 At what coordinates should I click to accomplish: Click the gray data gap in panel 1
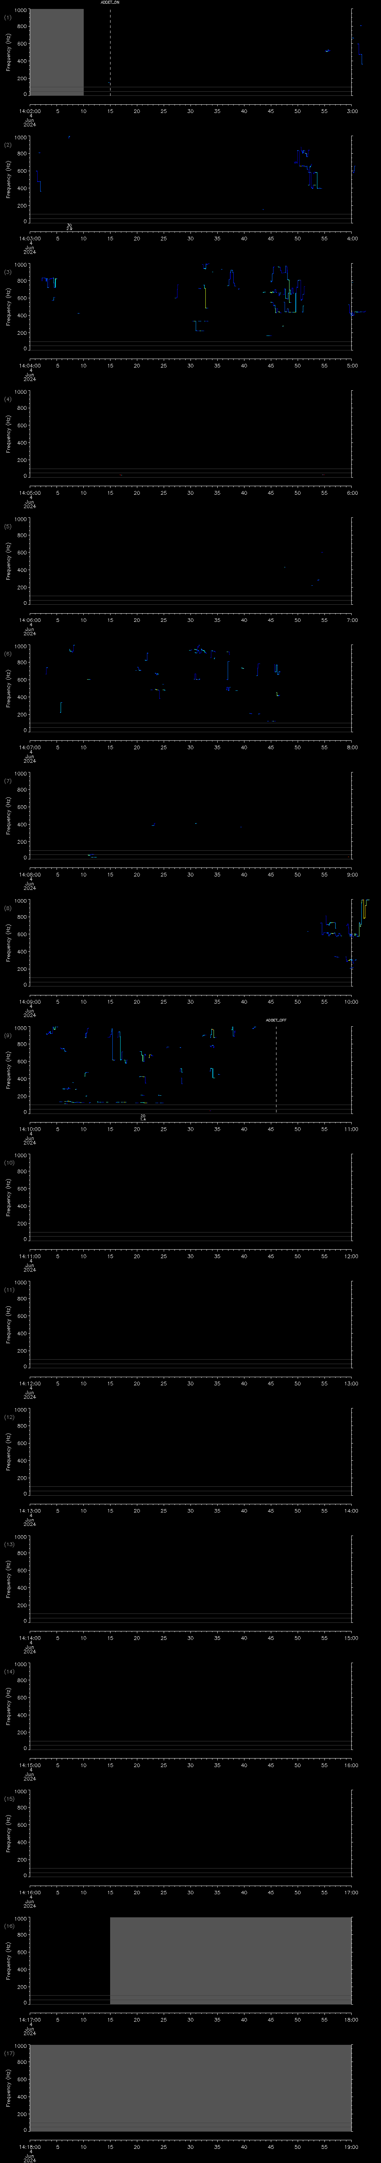(57, 52)
